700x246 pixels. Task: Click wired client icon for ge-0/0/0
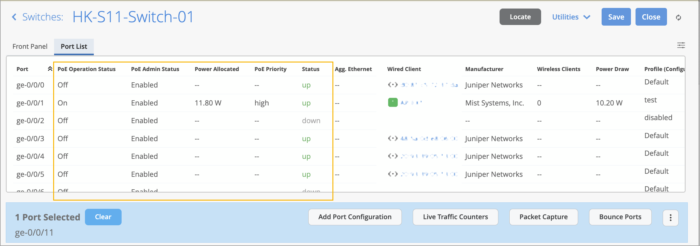[393, 85]
